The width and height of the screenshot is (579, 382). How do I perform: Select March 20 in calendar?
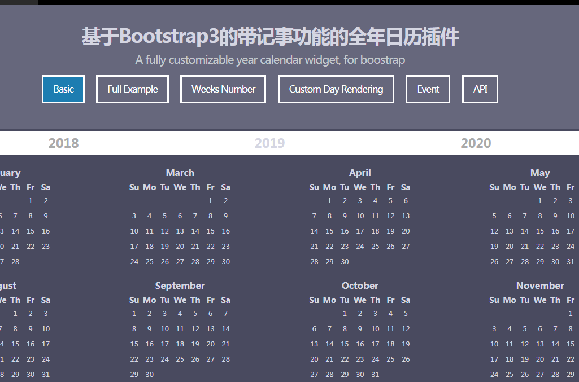point(180,247)
